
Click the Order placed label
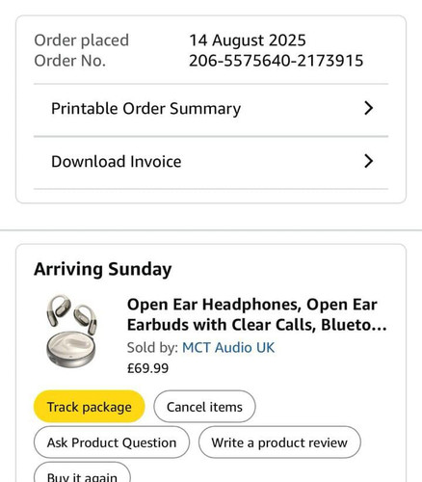[82, 40]
